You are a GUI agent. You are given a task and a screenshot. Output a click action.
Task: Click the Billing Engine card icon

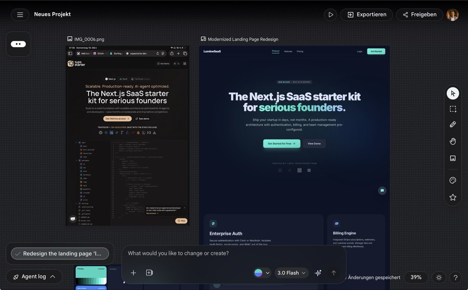[x=336, y=223]
